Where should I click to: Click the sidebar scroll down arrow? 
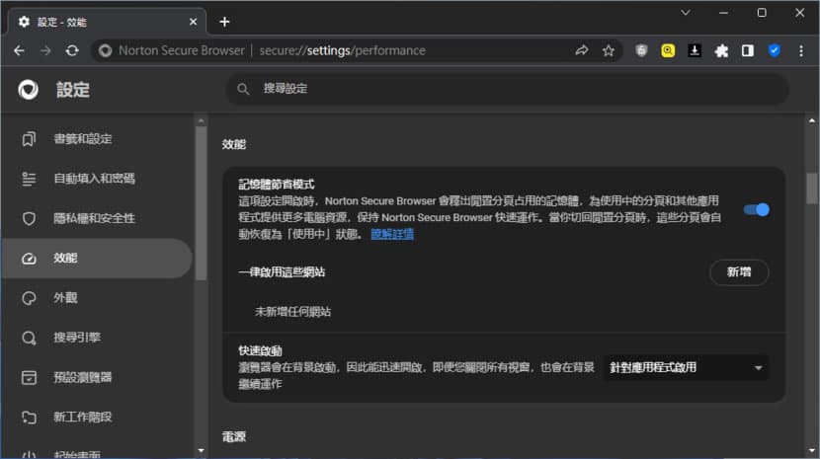click(x=201, y=450)
